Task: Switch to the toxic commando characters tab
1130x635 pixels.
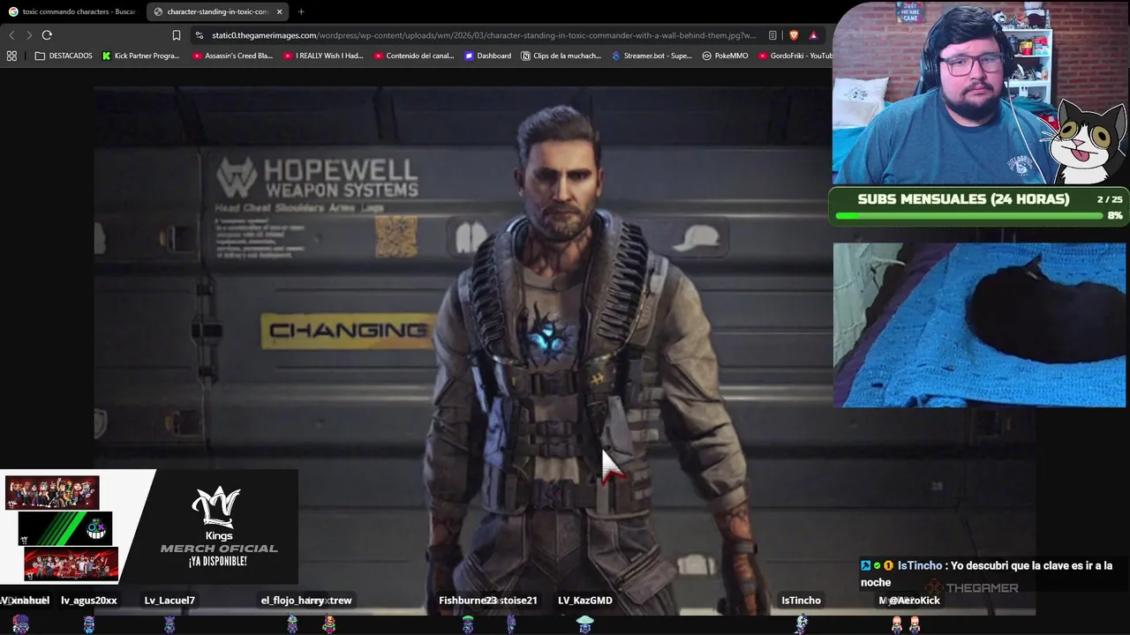Action: point(72,11)
